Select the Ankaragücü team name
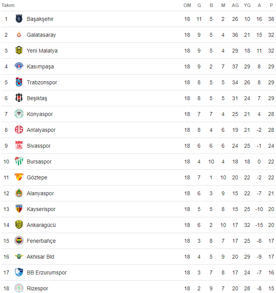Viewport: 276px width, 293px height. 41,225
